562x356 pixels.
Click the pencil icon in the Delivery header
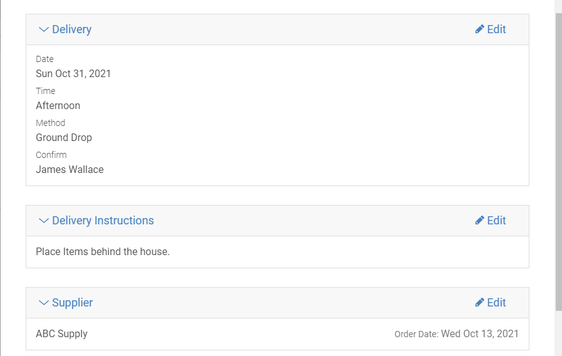coord(480,29)
